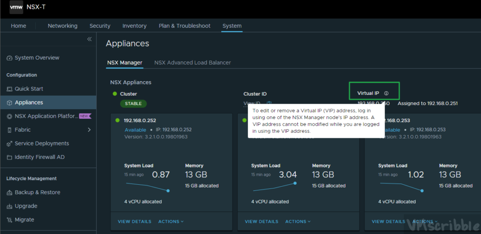
Task: Click View Details for the middle appliance
Action: [261, 221]
